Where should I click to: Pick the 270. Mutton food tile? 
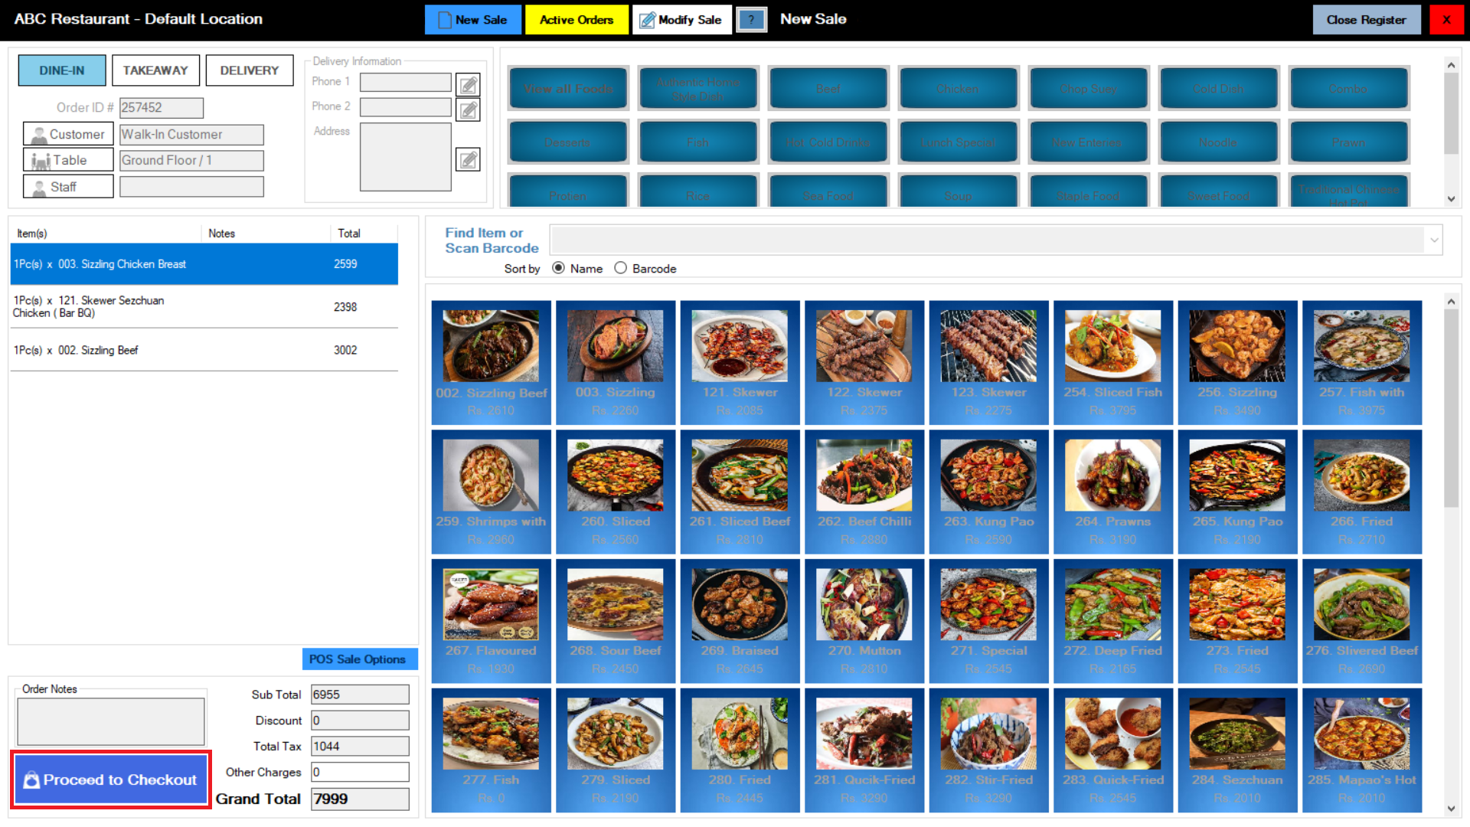[x=864, y=621]
